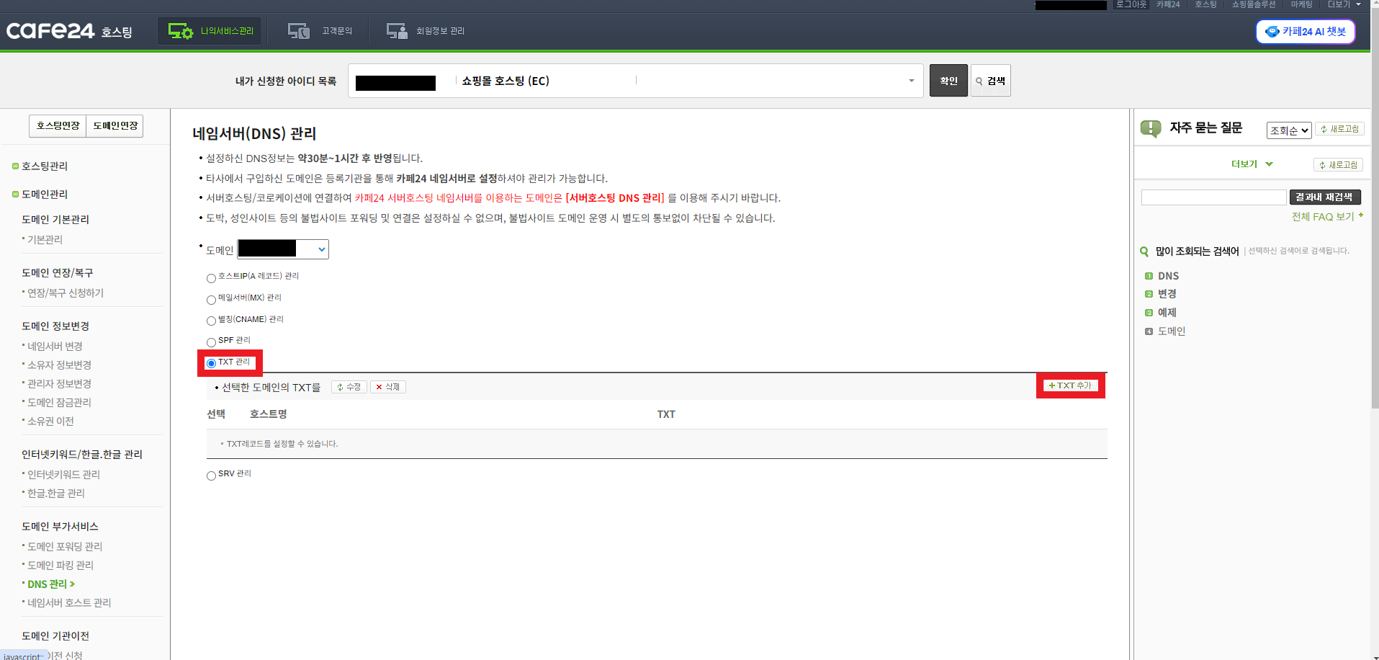Open 도메인 포워딩 관리 in the sidebar
The image size is (1379, 660).
pyautogui.click(x=65, y=547)
